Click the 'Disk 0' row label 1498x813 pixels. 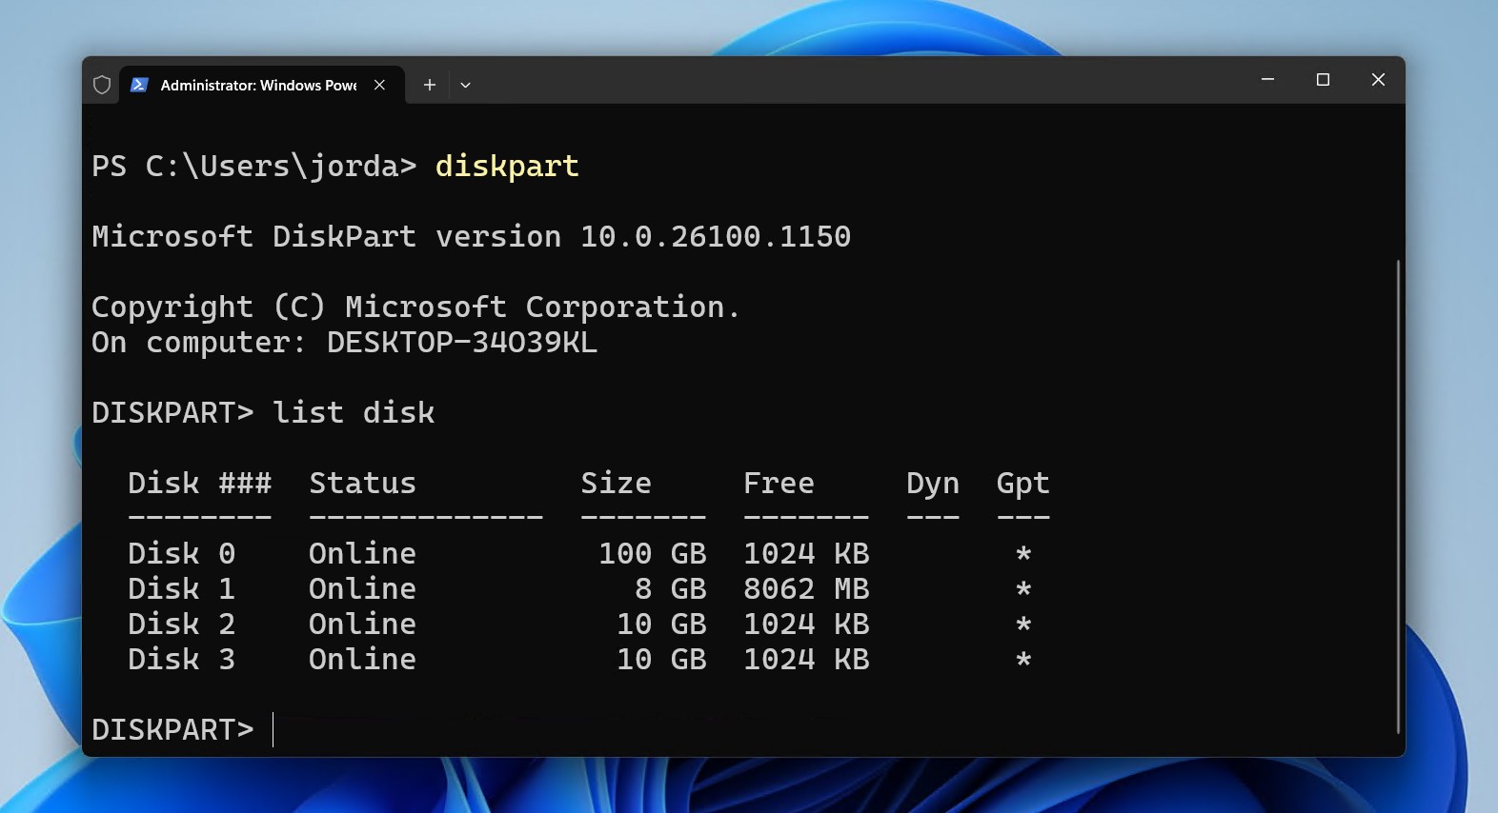coord(182,553)
